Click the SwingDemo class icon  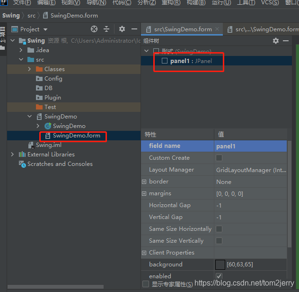48,126
